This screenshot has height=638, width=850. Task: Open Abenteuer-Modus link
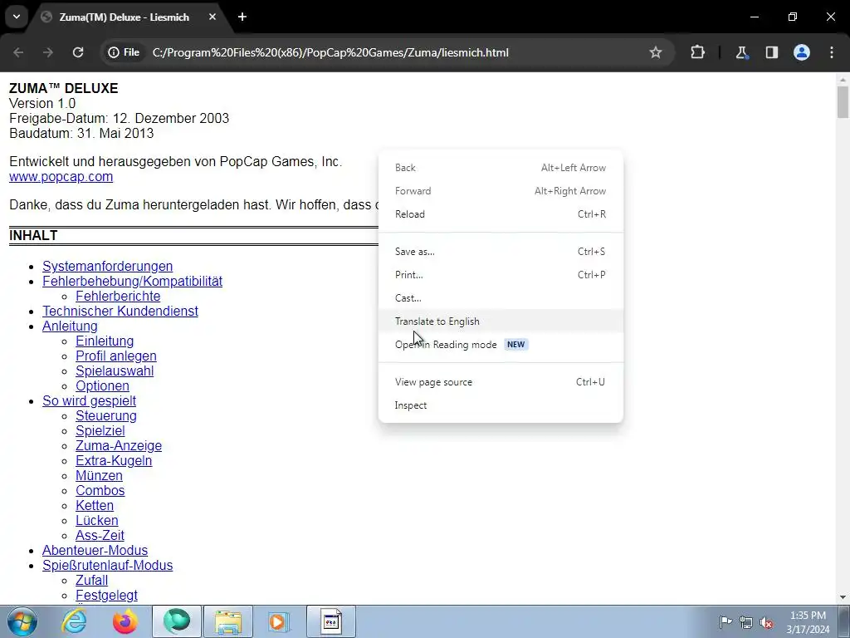pos(95,550)
